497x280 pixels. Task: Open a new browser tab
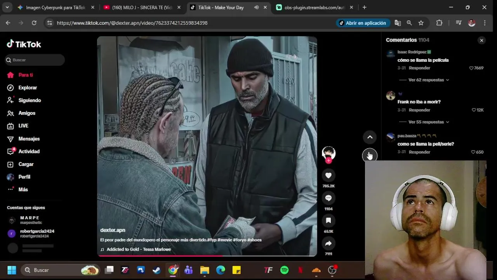364,7
